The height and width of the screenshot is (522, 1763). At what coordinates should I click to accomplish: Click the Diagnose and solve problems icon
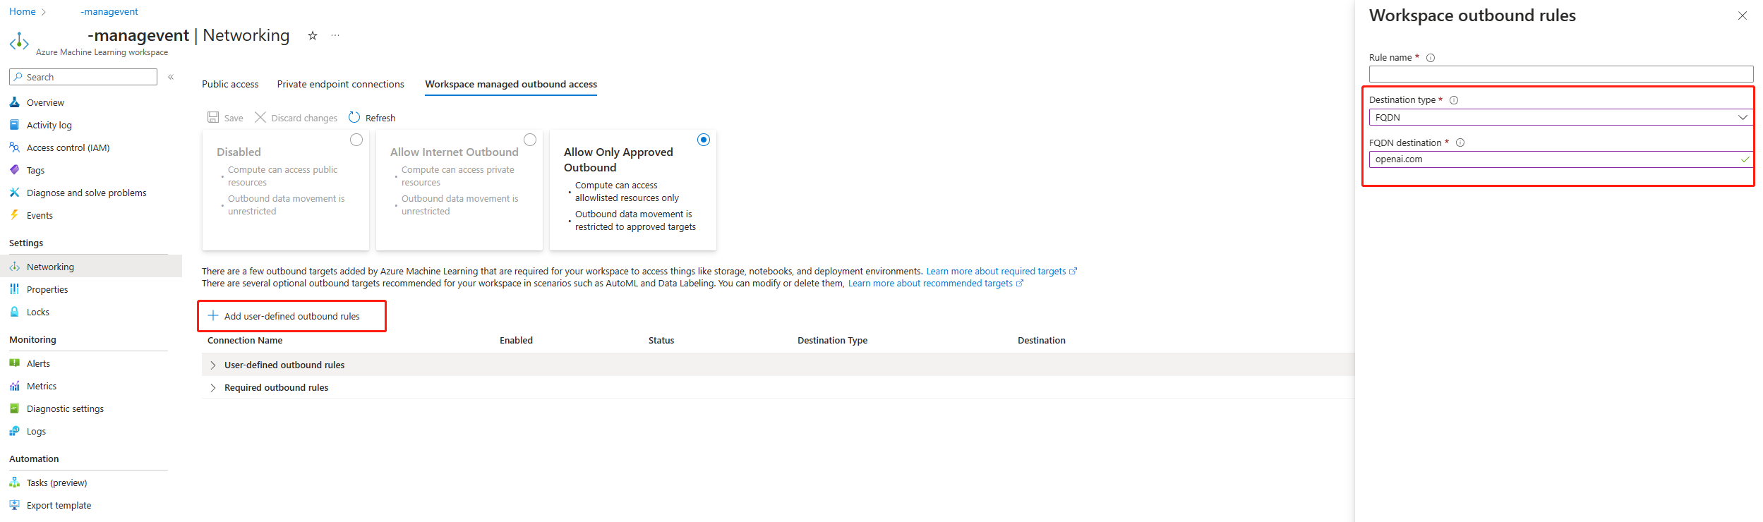coord(14,193)
